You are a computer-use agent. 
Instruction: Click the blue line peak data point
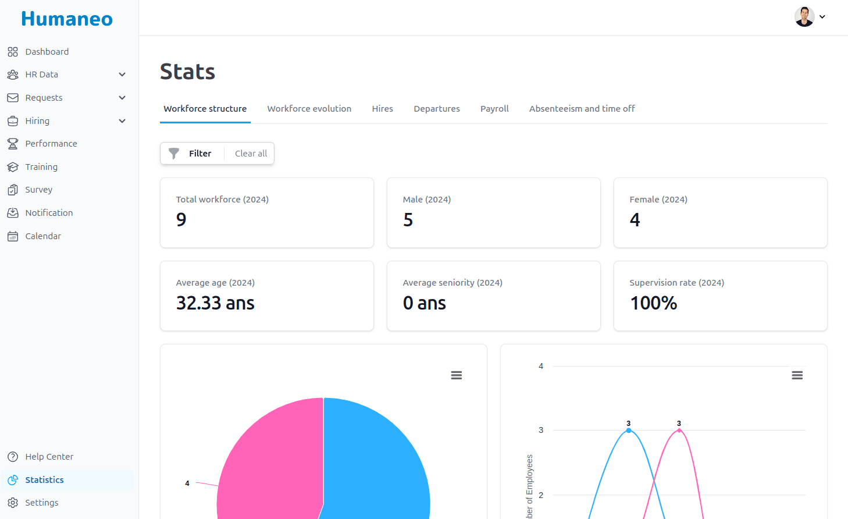click(629, 431)
